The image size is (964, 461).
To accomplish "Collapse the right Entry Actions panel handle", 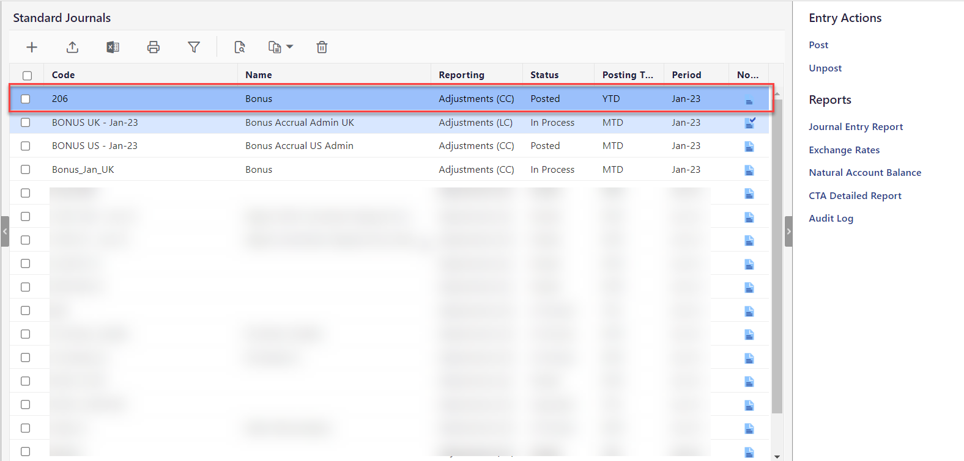I will [788, 231].
